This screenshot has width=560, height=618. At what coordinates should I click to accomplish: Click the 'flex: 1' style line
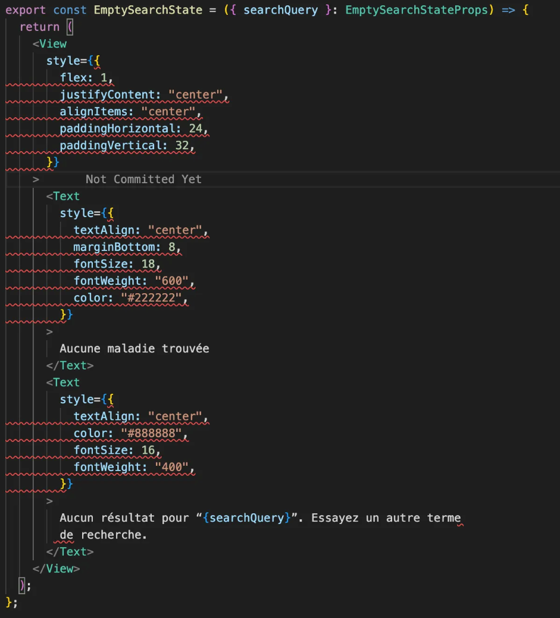[x=86, y=78]
